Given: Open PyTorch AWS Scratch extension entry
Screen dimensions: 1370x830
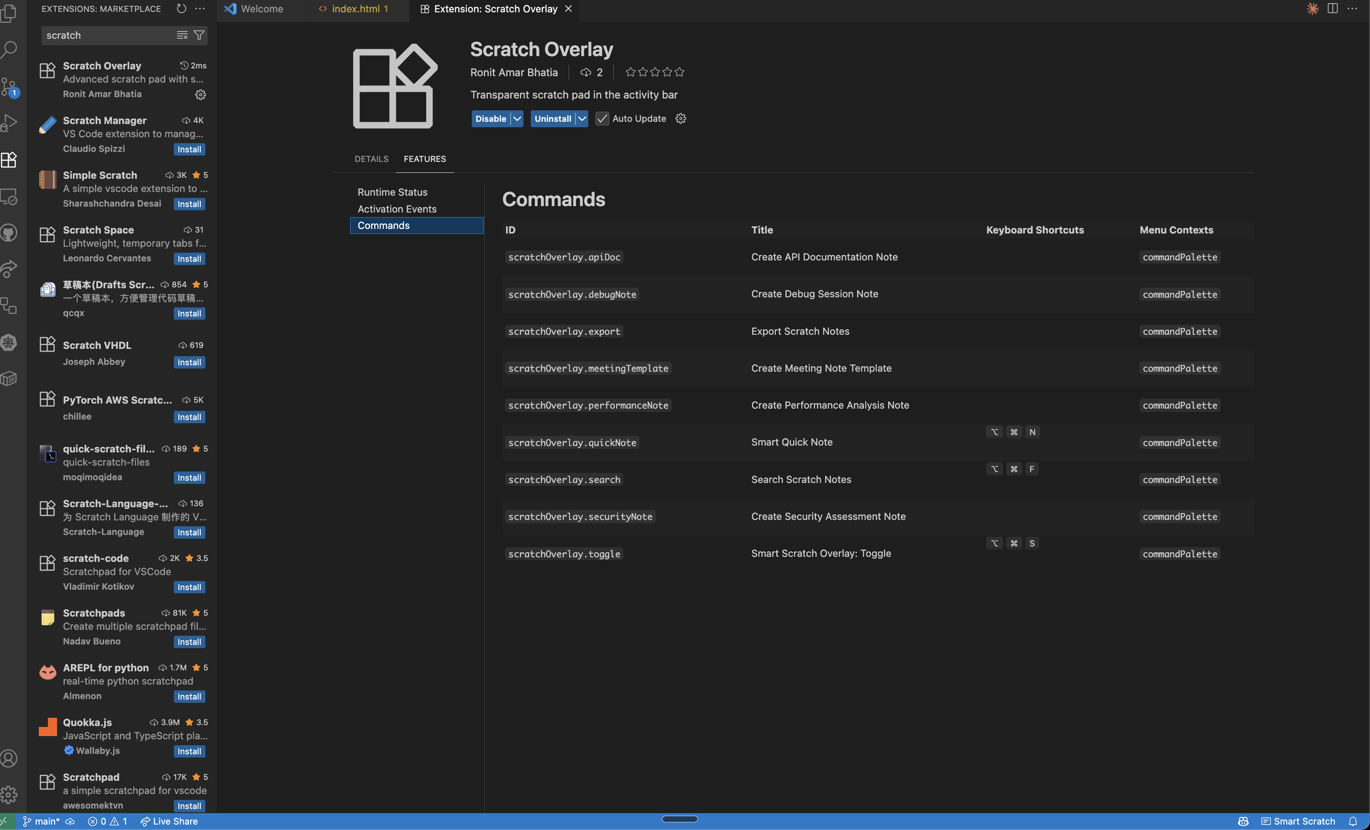Looking at the screenshot, I should [122, 408].
